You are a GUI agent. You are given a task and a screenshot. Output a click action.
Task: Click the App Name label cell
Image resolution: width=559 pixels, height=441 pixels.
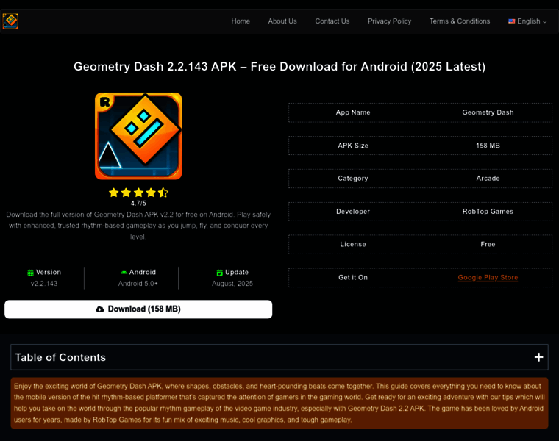click(x=353, y=112)
